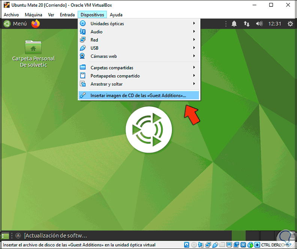Screen dimensions: 297x249
Task: Open the volume indicator in panel
Action: click(x=259, y=24)
